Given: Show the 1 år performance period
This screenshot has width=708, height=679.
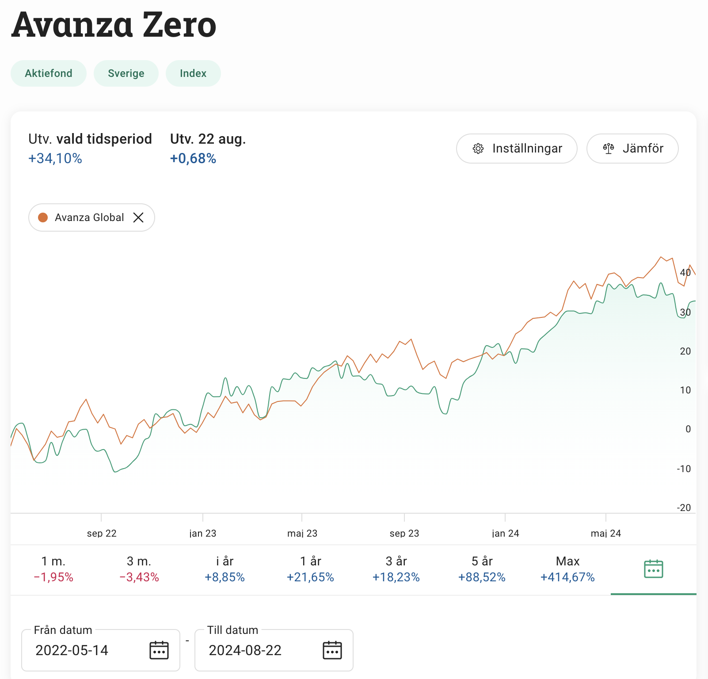Looking at the screenshot, I should (x=310, y=569).
